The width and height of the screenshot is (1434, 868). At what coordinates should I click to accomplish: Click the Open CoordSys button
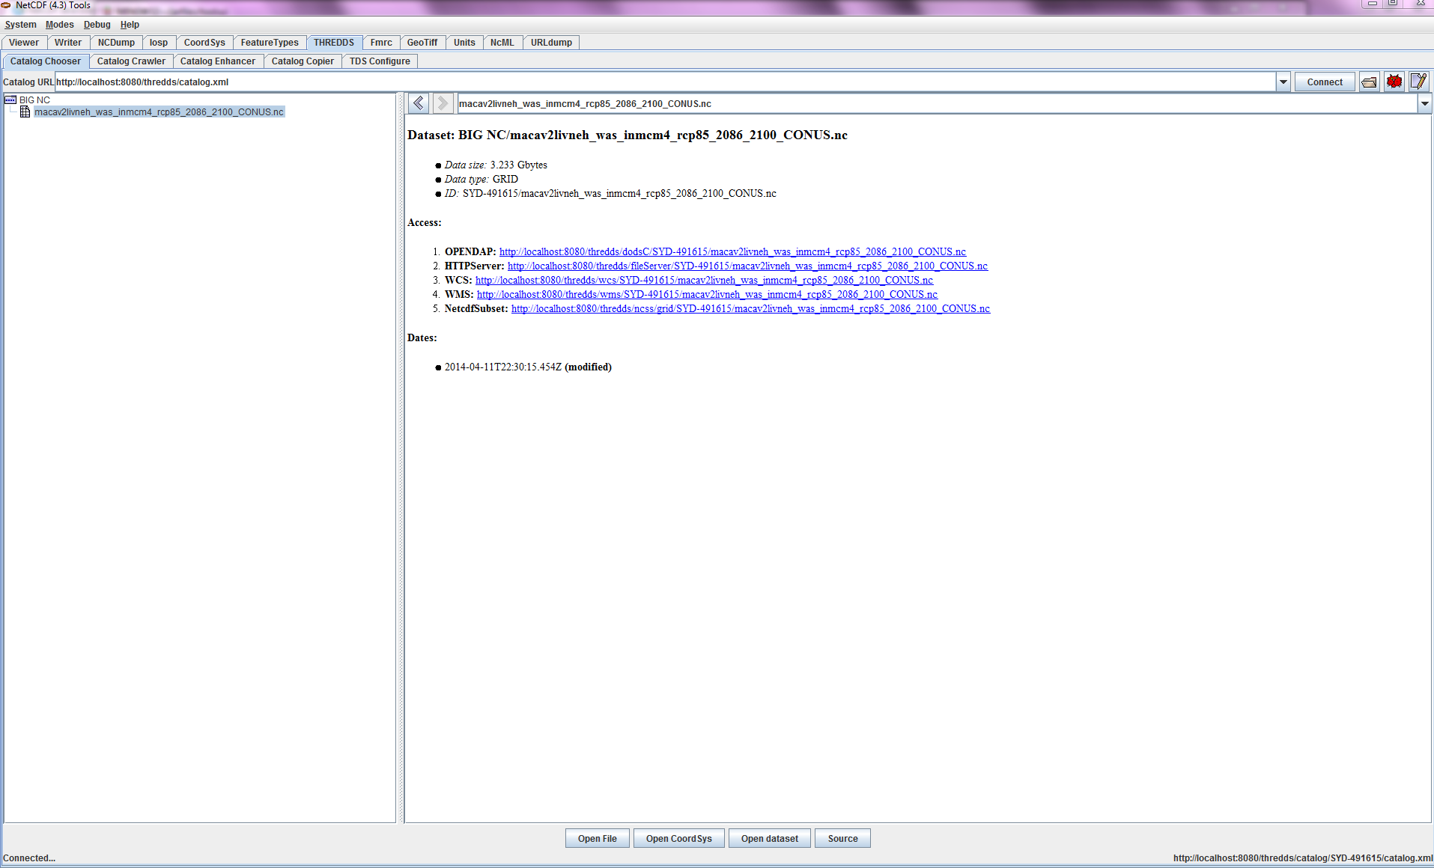tap(678, 839)
